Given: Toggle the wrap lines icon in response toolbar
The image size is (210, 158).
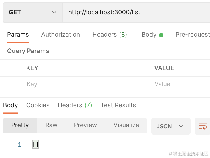Looking at the screenshot, I should (203, 126).
